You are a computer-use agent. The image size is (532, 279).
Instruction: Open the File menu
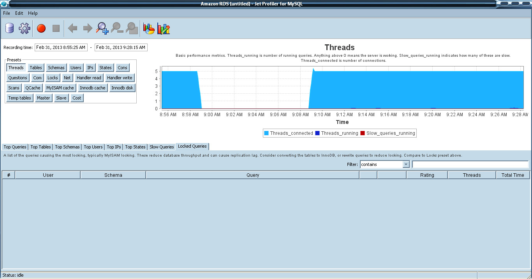coord(7,13)
